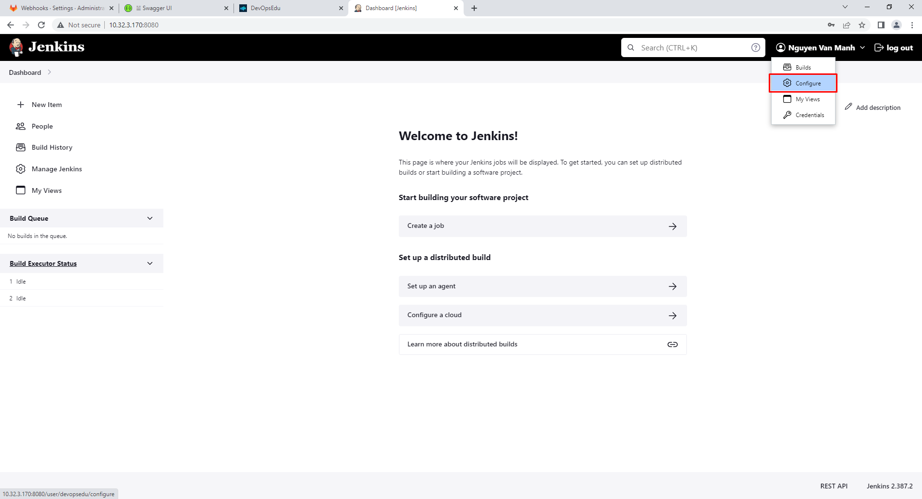Click the Credentials key icon in user menu
The width and height of the screenshot is (922, 499).
click(787, 115)
